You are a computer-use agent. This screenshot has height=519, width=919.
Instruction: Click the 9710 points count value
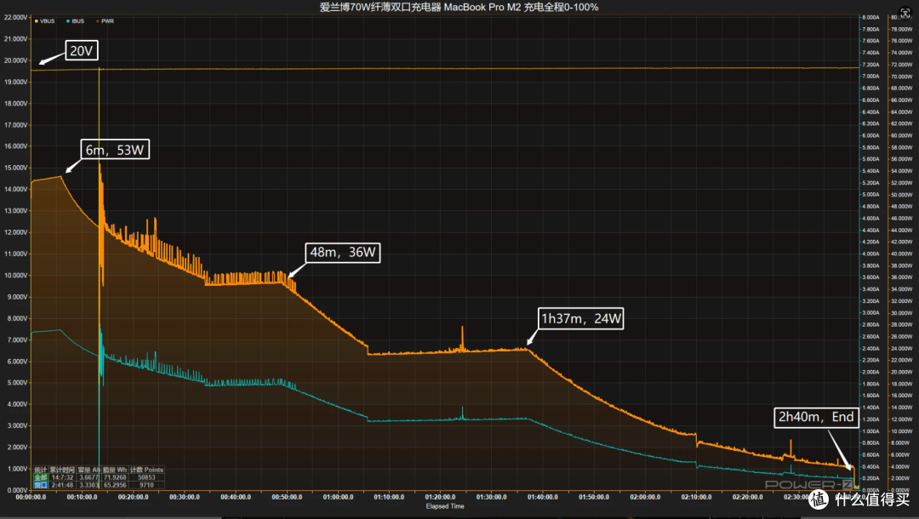pos(146,485)
